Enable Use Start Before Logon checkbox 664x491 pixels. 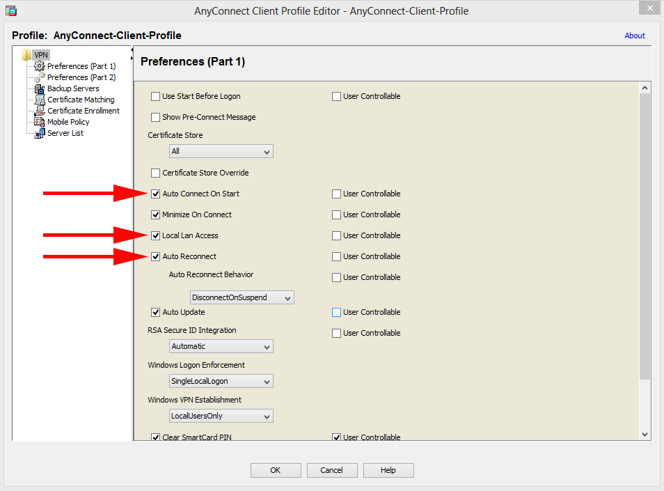[x=155, y=97]
